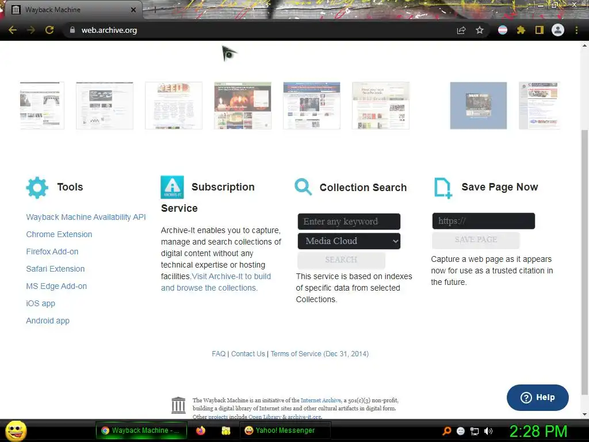Close the Wayback Machine tab
Screen dimensions: 589x442
click(x=133, y=10)
